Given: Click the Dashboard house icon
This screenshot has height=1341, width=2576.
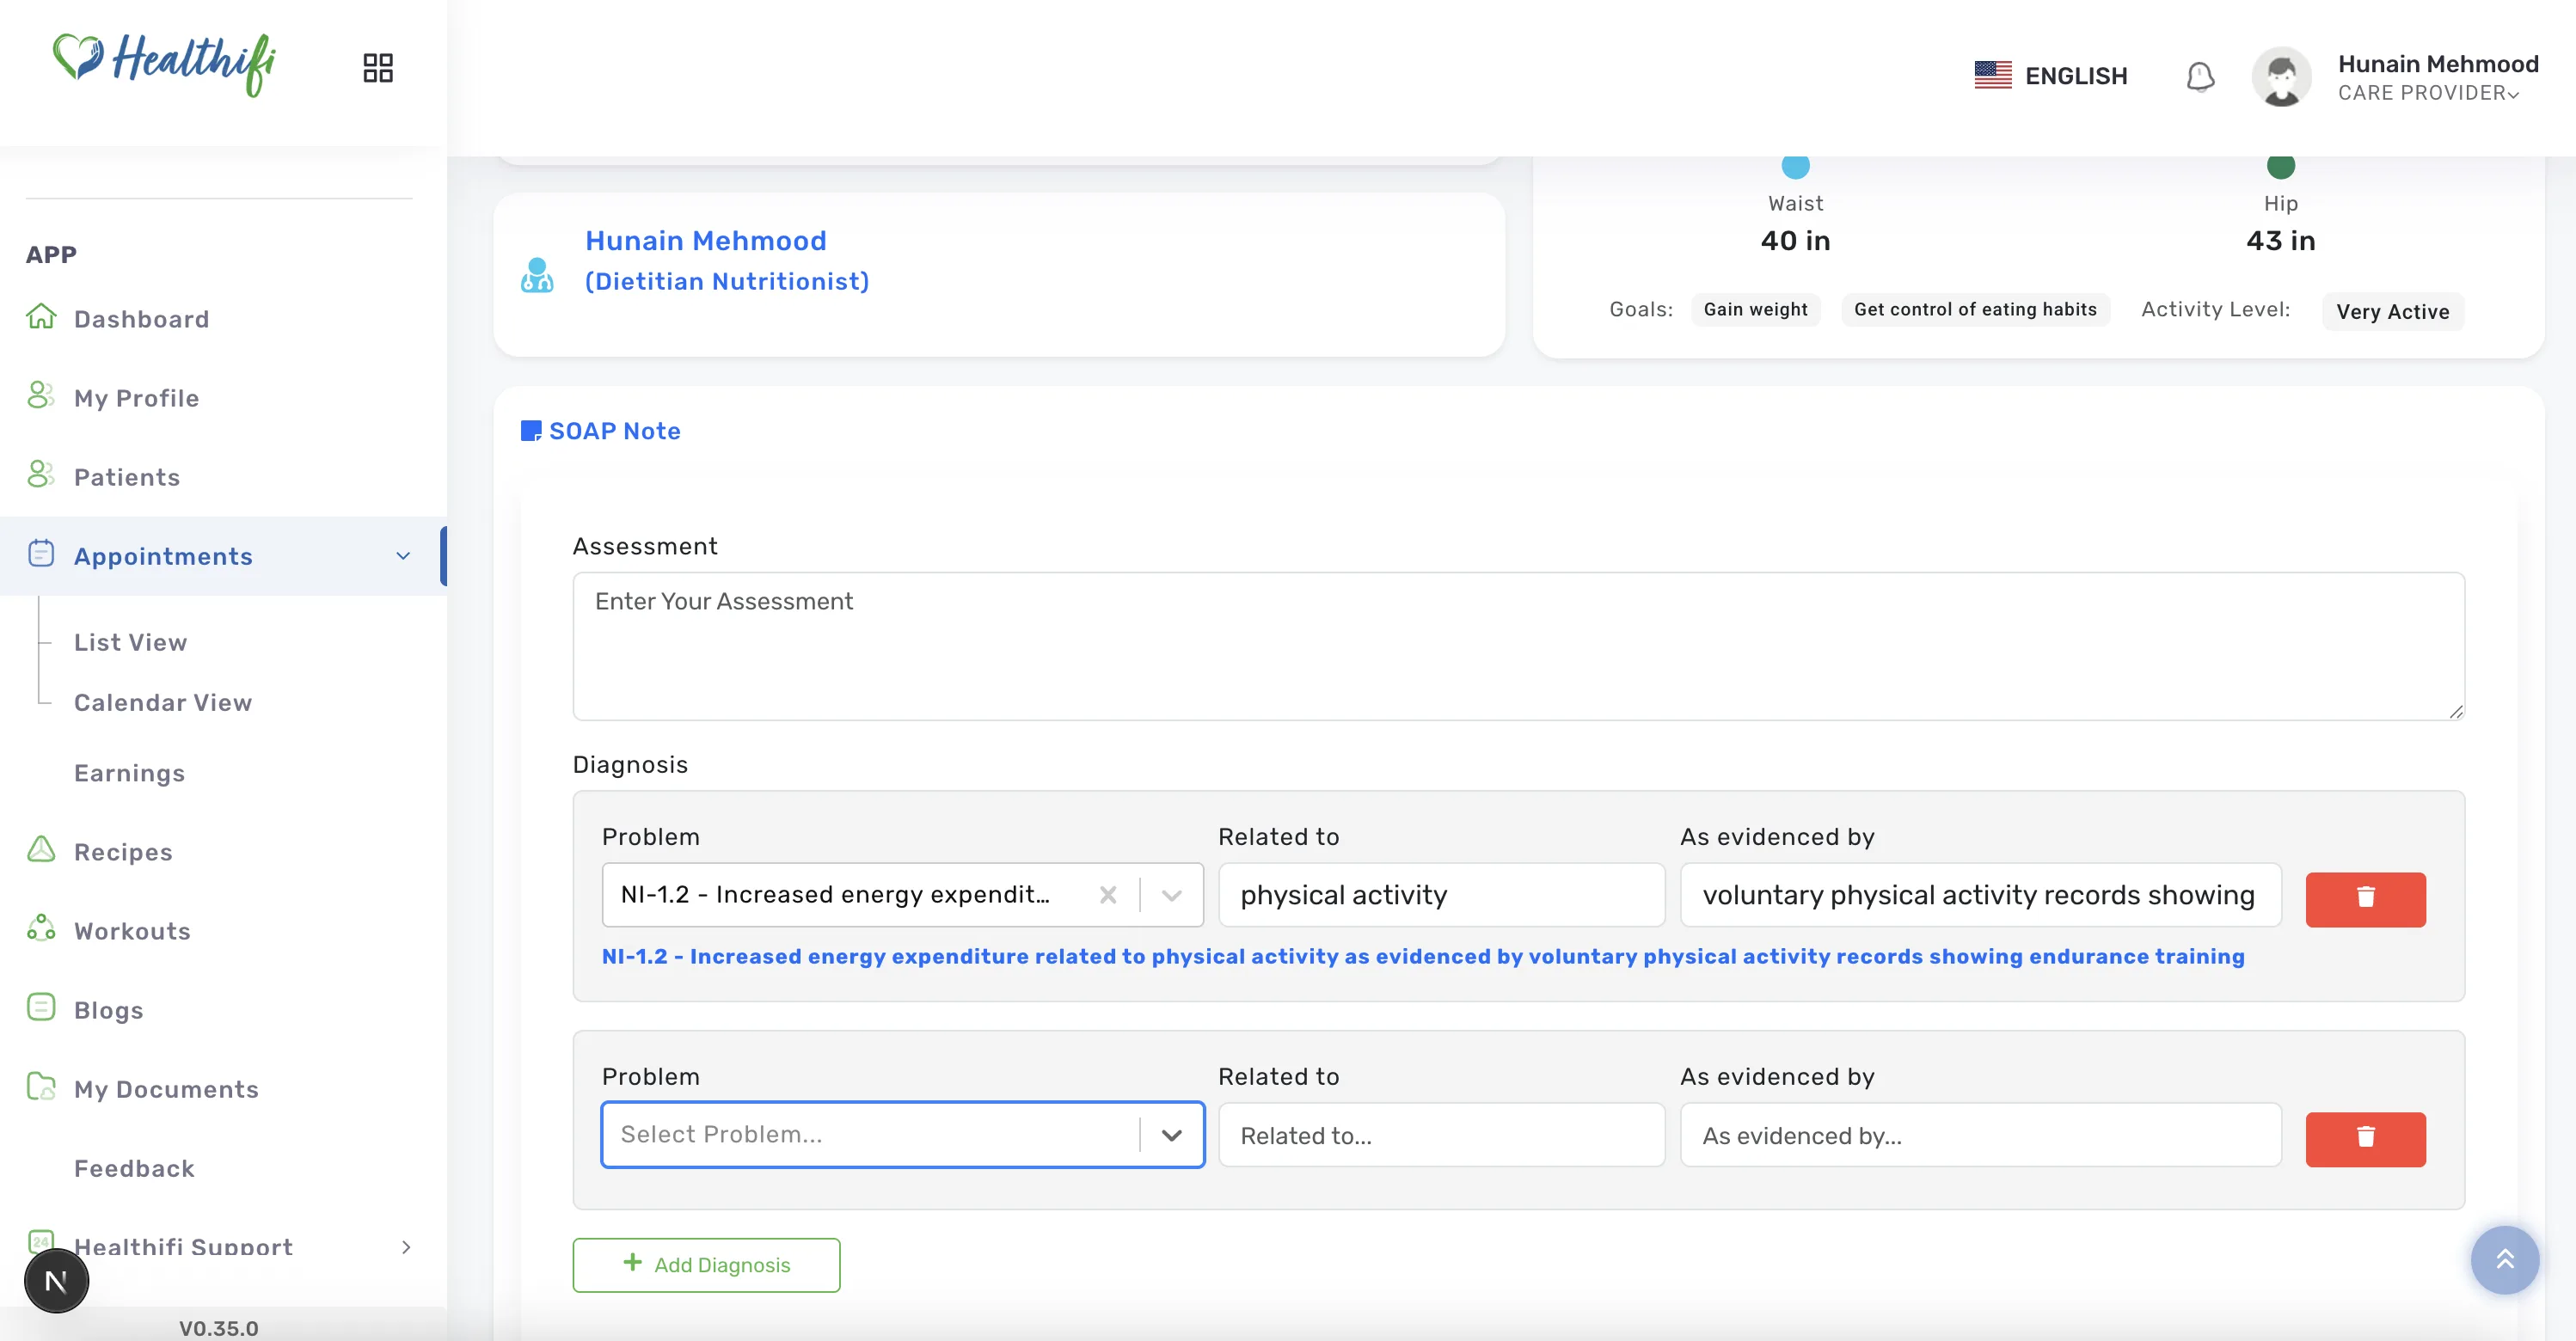Looking at the screenshot, I should tap(41, 317).
